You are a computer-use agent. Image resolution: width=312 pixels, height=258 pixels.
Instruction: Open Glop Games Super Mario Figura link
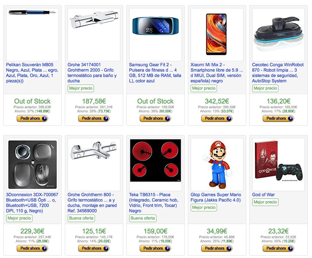click(x=215, y=197)
